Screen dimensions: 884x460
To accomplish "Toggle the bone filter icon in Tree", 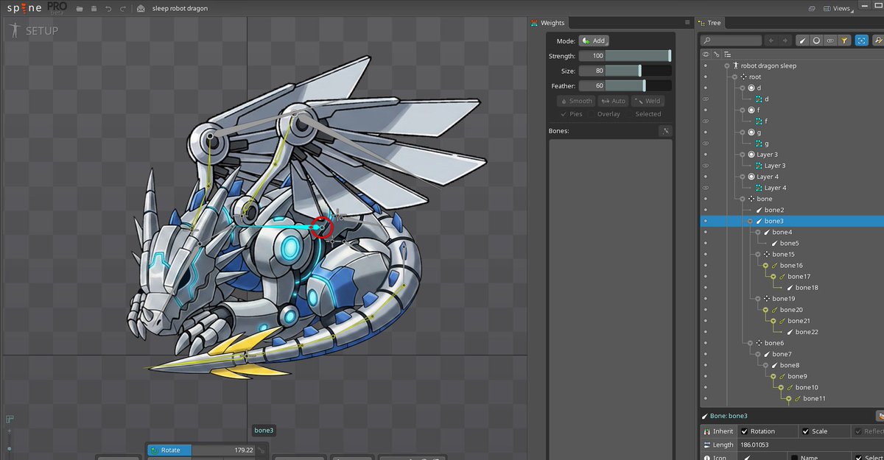I will [803, 40].
